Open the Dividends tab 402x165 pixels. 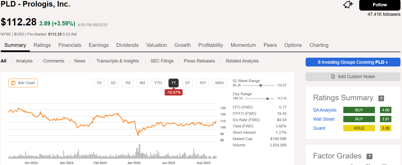point(128,45)
